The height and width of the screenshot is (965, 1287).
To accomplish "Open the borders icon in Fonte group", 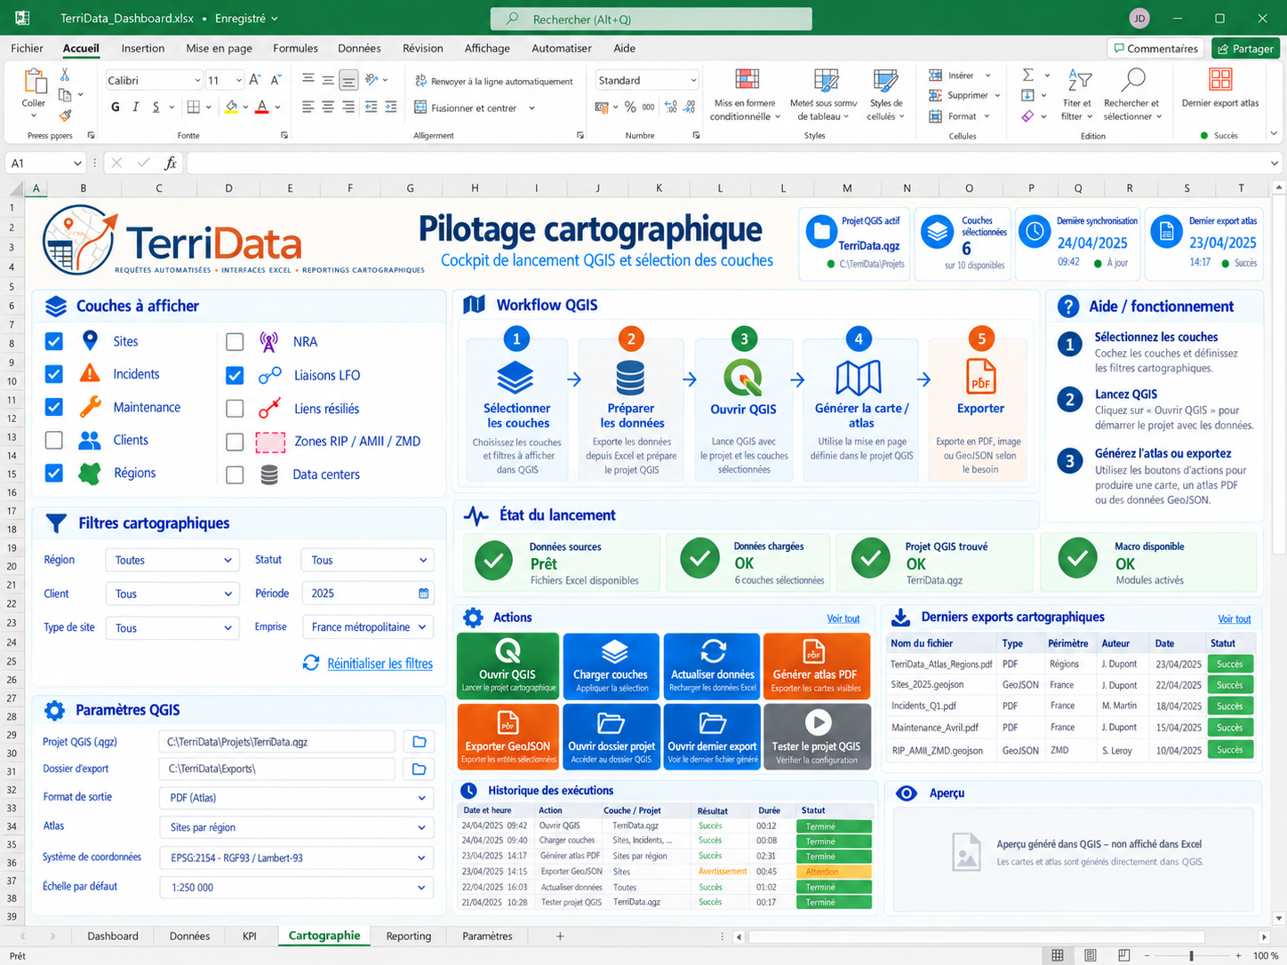I will pyautogui.click(x=193, y=108).
